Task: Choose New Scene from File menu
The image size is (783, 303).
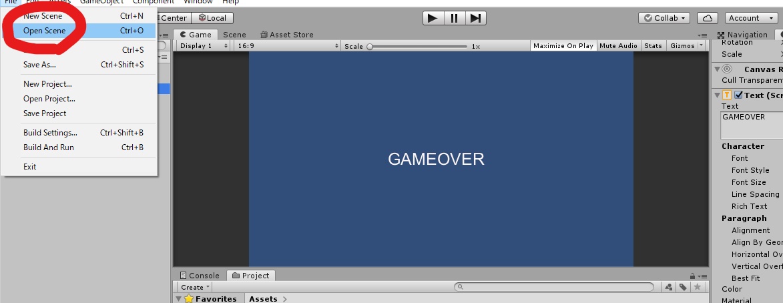Action: [79, 16]
